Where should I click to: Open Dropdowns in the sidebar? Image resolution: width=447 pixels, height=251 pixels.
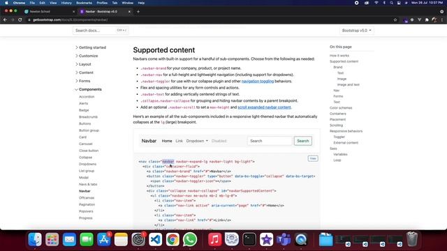(x=87, y=165)
